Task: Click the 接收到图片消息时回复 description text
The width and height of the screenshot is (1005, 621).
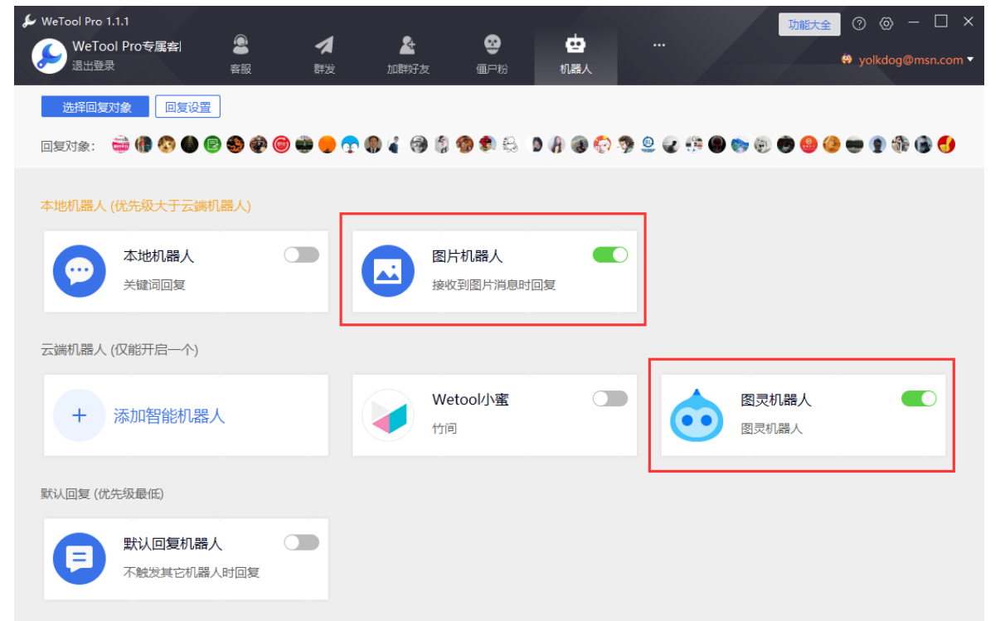Action: point(493,285)
